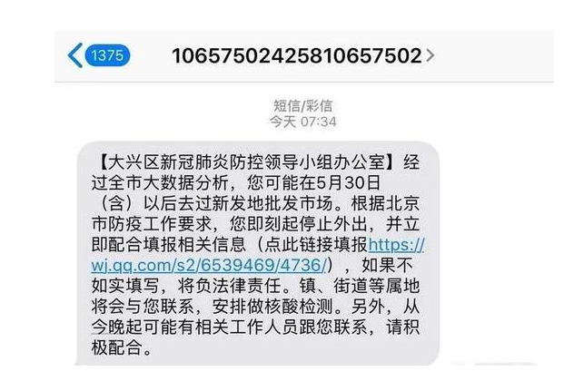Click the phrase 将负法律责任
584x381 pixels.
click(x=229, y=286)
